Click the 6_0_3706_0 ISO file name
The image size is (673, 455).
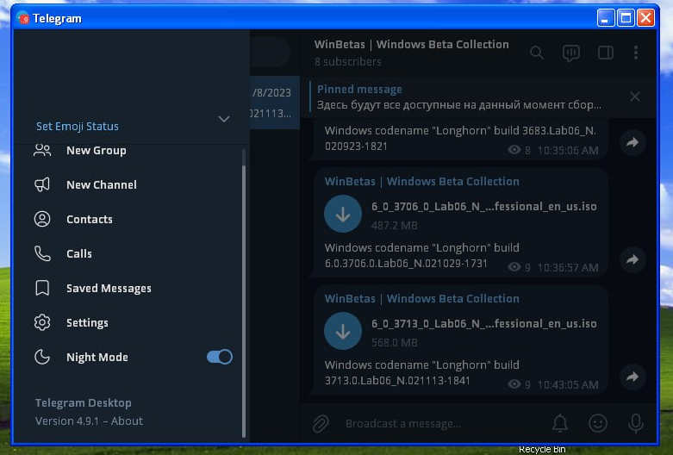coord(483,207)
